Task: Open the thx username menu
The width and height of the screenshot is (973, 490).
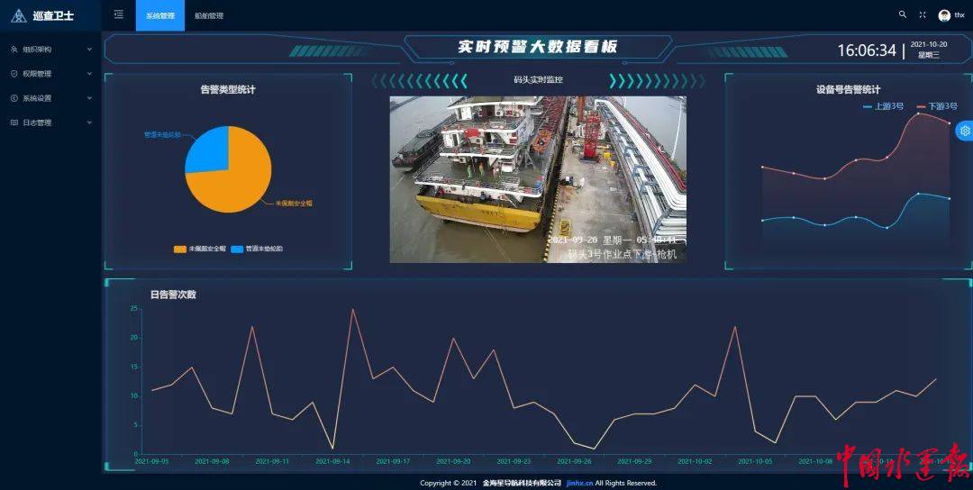Action: click(x=959, y=15)
